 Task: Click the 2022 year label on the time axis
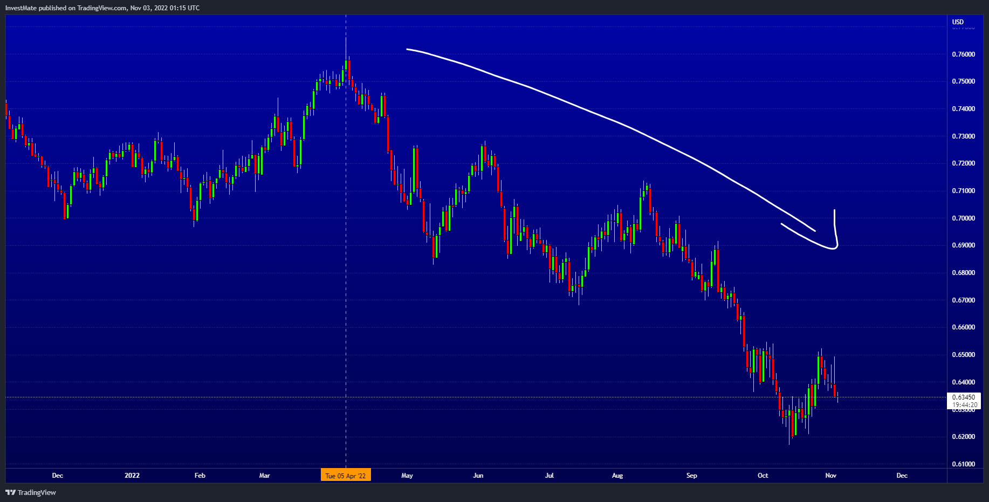point(132,476)
